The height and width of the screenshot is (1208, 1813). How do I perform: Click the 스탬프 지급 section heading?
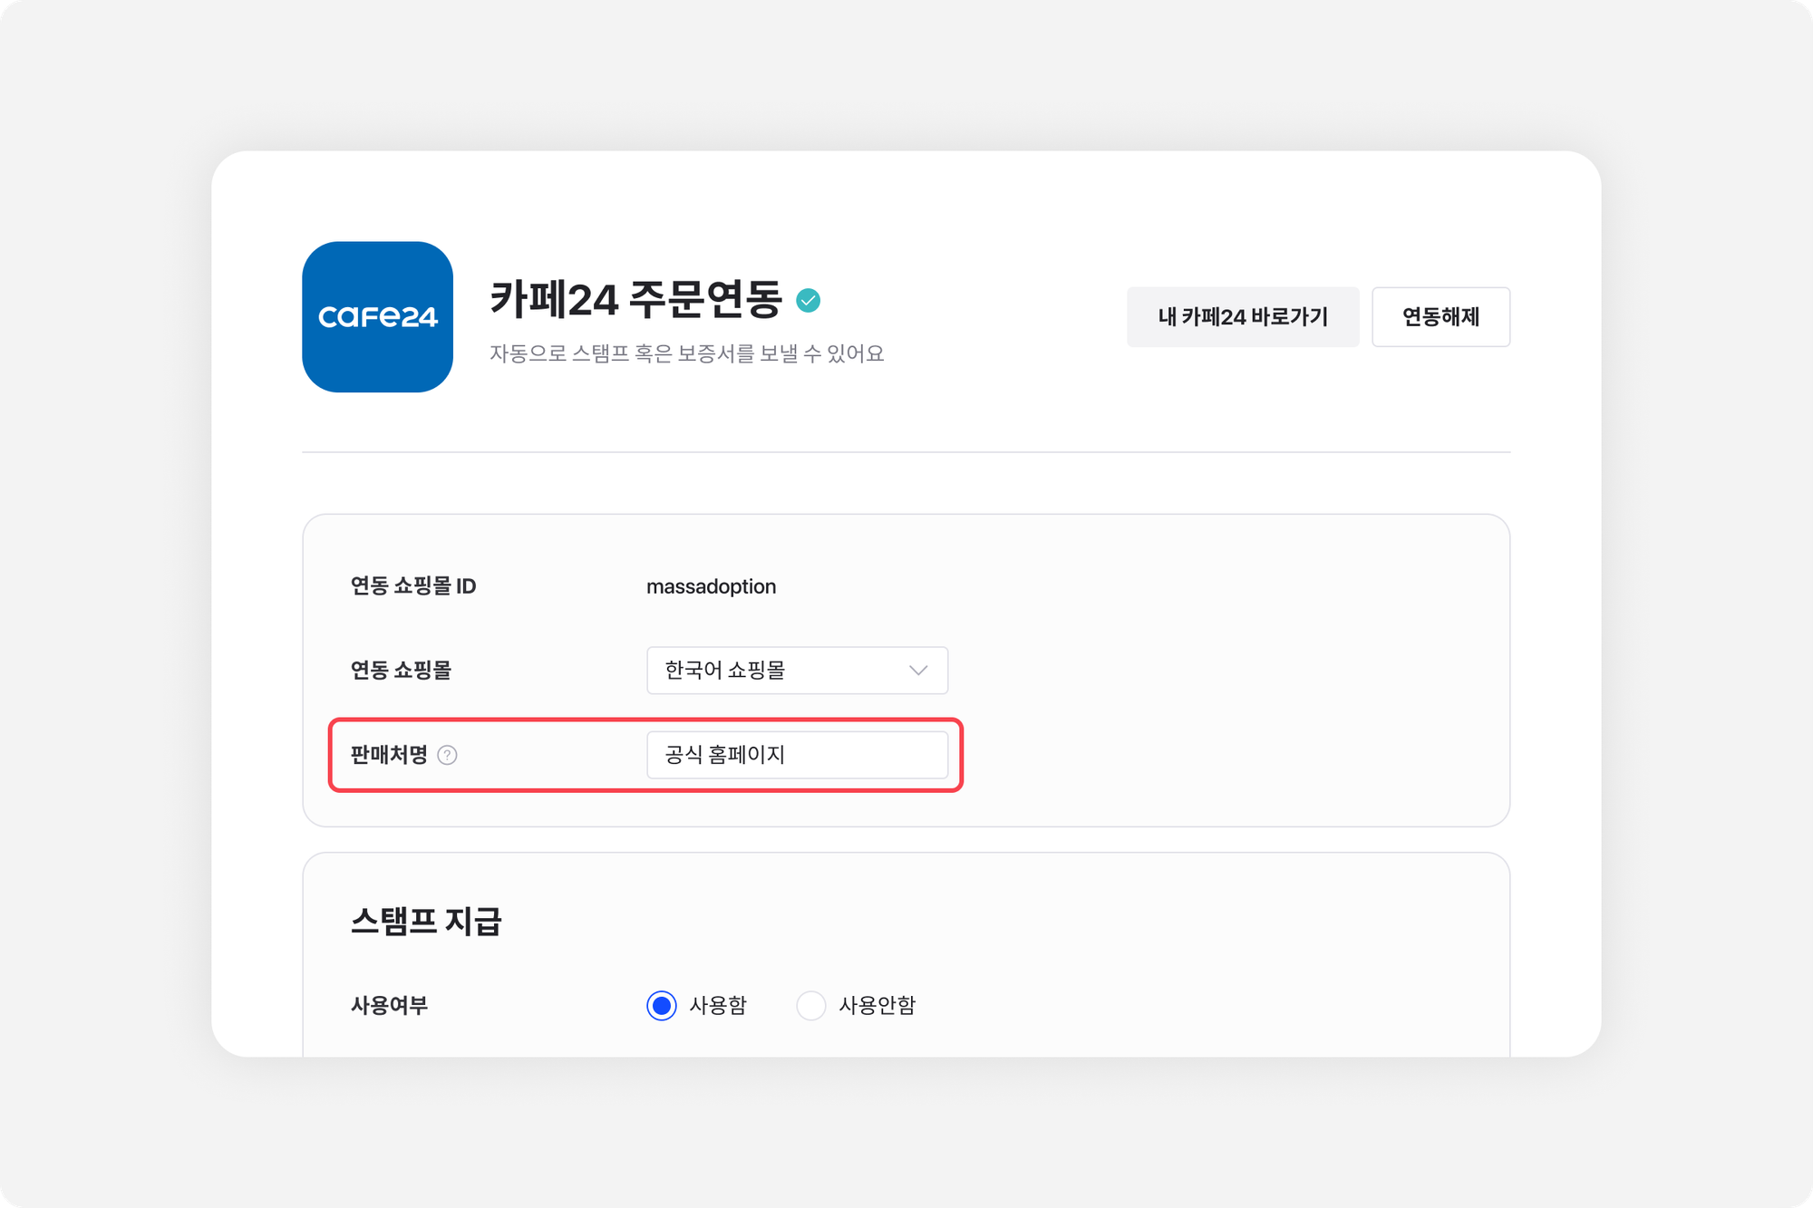[x=426, y=921]
